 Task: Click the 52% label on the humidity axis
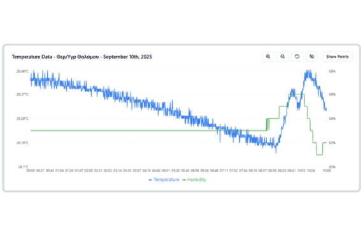click(332, 143)
